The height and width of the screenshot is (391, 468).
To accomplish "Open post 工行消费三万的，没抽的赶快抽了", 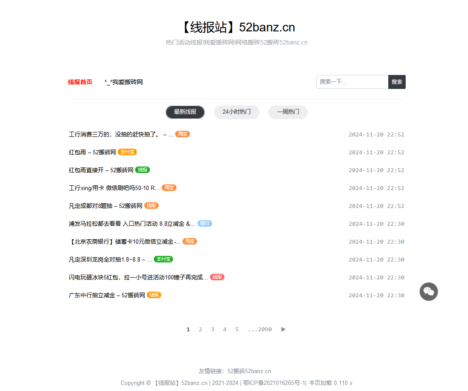I will [121, 135].
